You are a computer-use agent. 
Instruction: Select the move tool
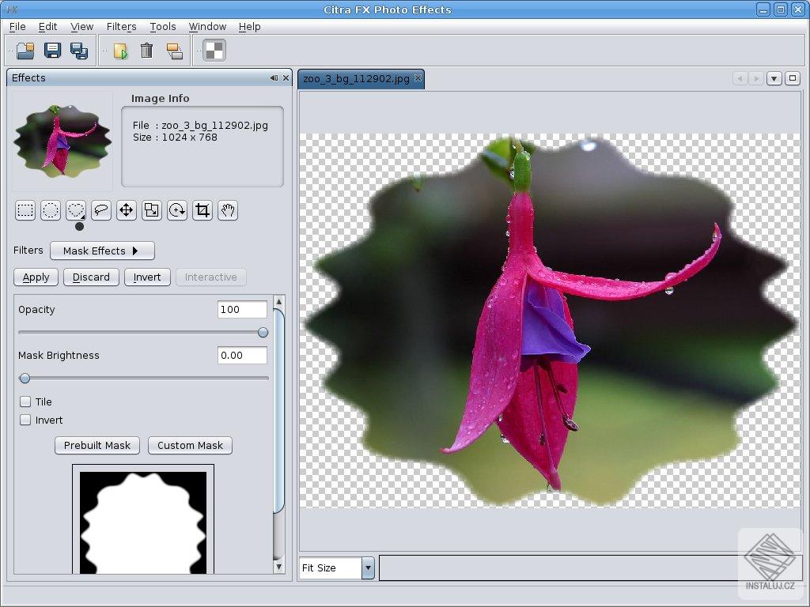pos(126,210)
